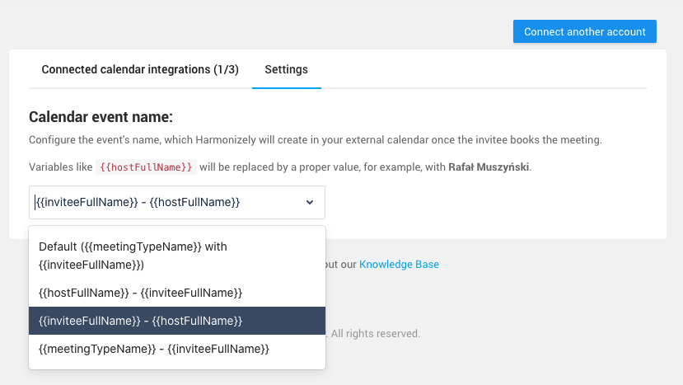Click the (1/3) integrations count in tab
The height and width of the screenshot is (385, 683).
pyautogui.click(x=226, y=69)
